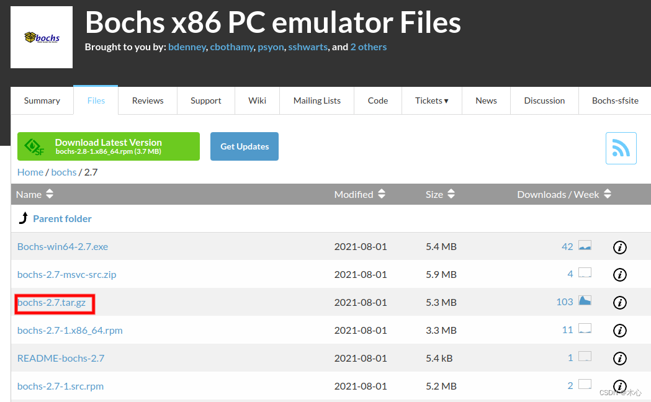Image resolution: width=651 pixels, height=402 pixels.
Task: Open cbothamy contributor profile link
Action: point(231,47)
